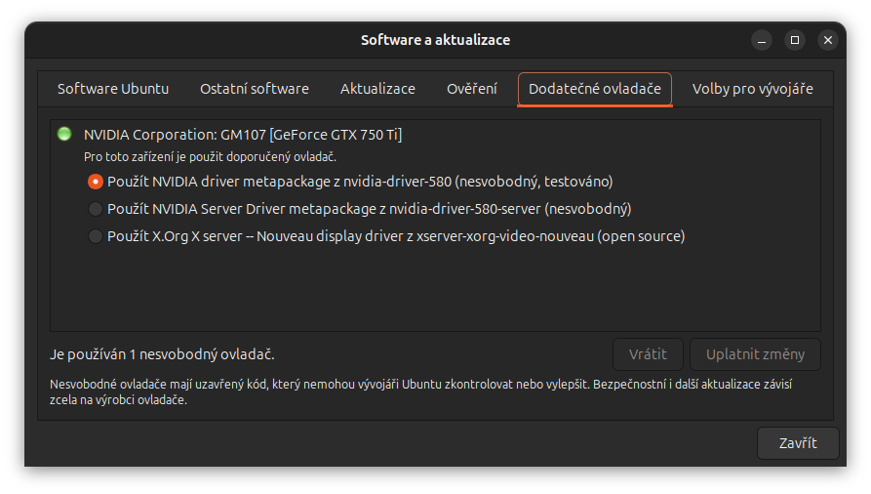Click the NVIDIA Corporation GM107 device heading
The width and height of the screenshot is (871, 494).
243,135
